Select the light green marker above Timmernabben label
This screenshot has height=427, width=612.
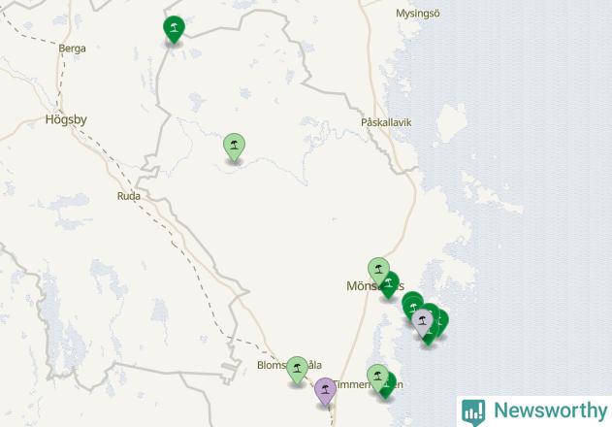[x=378, y=378]
